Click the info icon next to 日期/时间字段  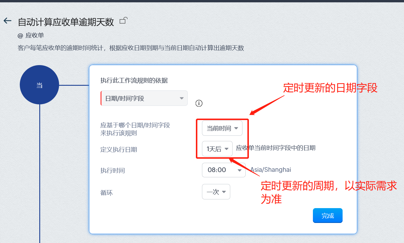pos(199,103)
